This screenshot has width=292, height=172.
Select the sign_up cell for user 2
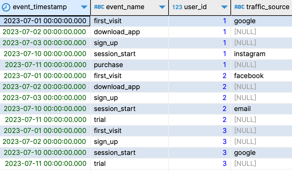[130, 98]
